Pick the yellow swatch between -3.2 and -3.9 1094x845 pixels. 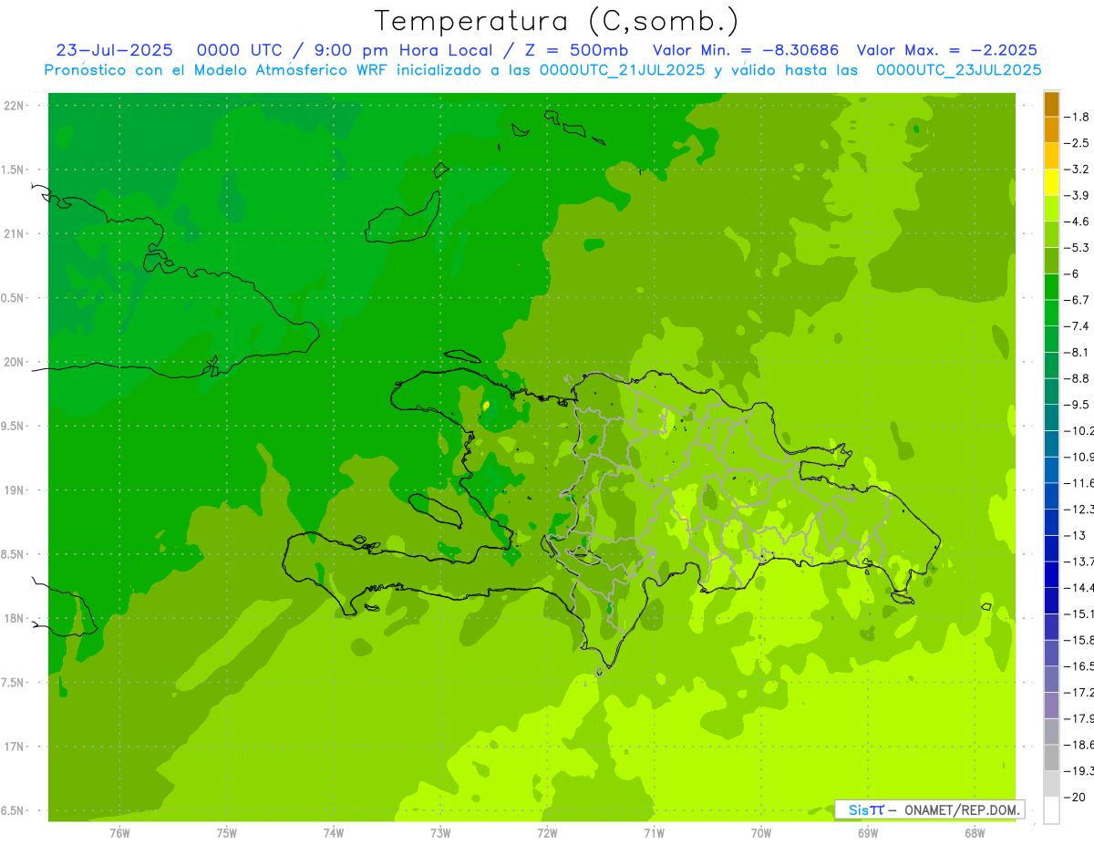(1051, 182)
